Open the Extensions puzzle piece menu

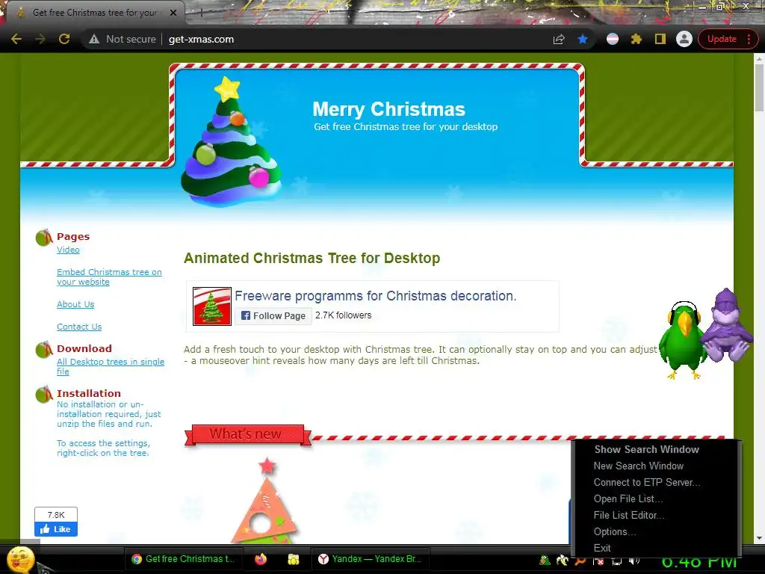point(637,39)
